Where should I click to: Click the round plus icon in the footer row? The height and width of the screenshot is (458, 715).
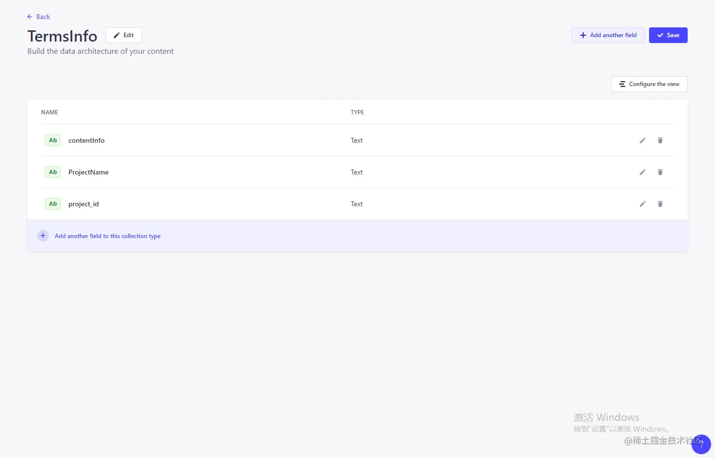pos(43,236)
